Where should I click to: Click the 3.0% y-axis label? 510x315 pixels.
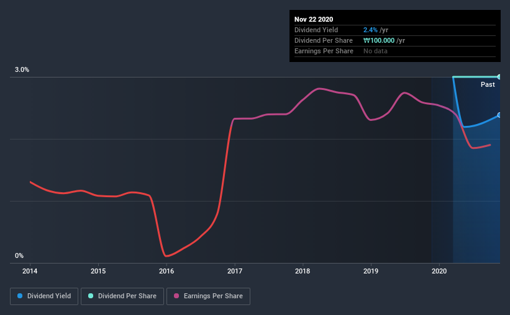coord(22,70)
